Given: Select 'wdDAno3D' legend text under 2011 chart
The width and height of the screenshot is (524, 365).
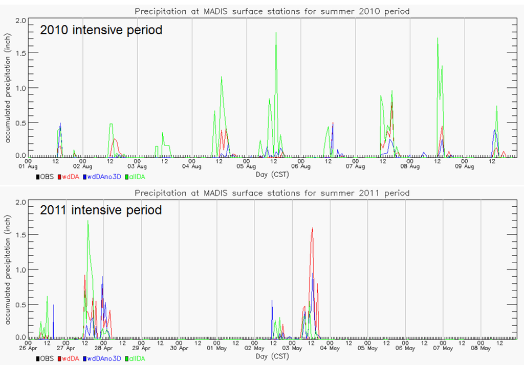Looking at the screenshot, I should [104, 359].
